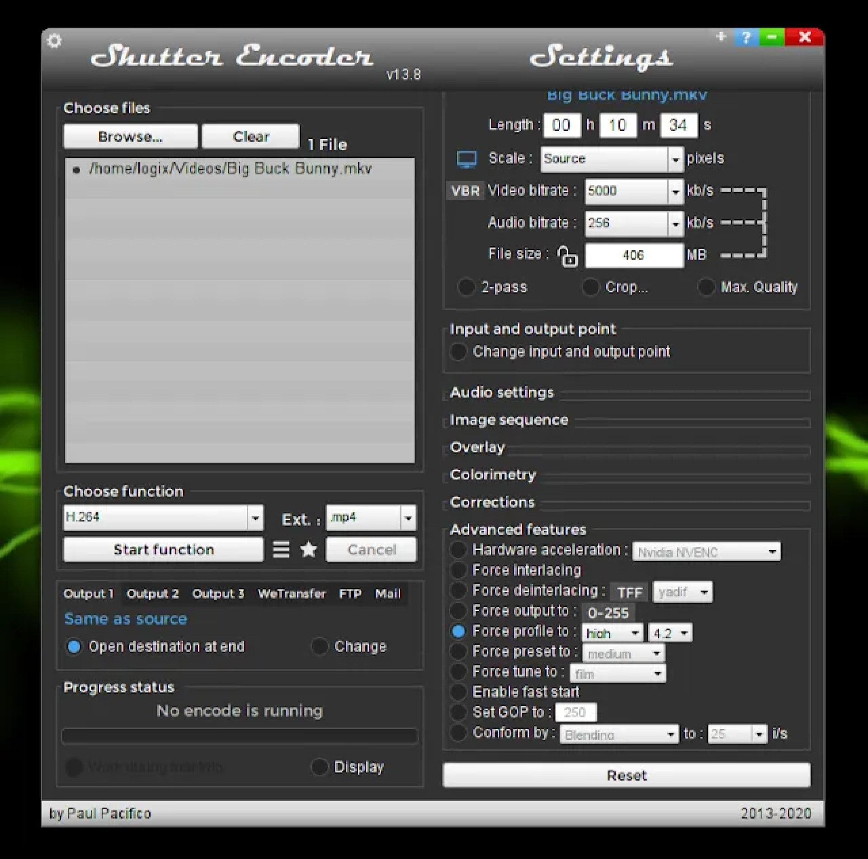Enable Max. Quality option

[x=706, y=287]
